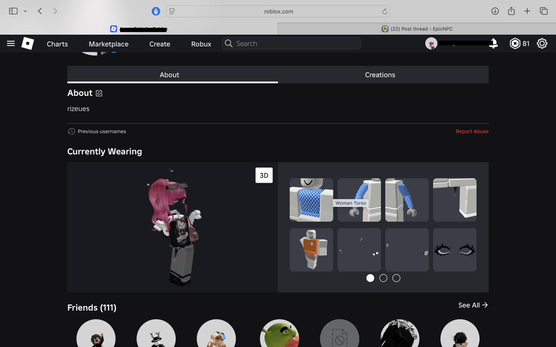
Task: Open the blocked-content friend avatar
Action: (340, 333)
